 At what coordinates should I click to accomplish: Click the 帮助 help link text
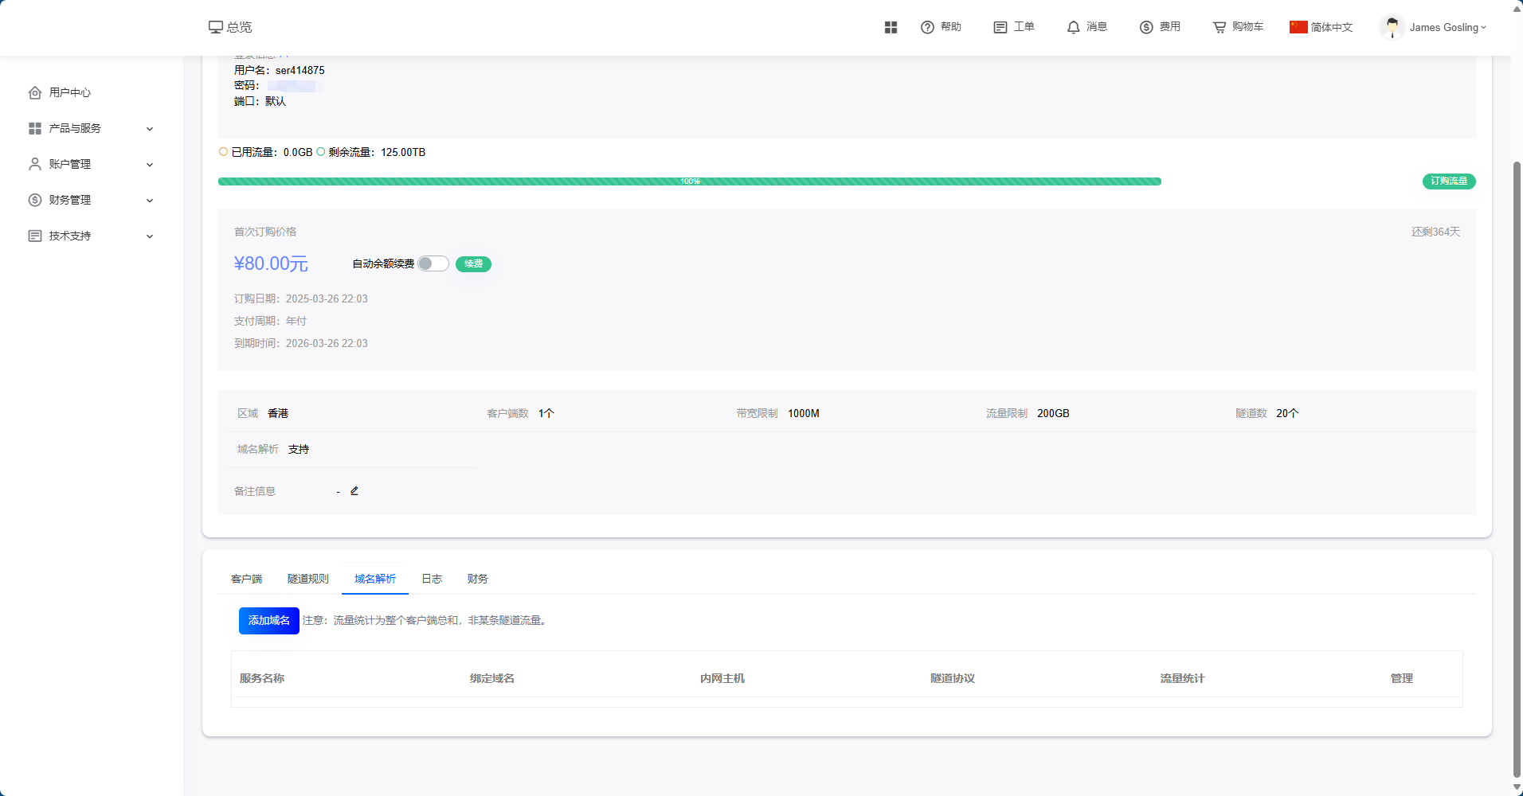pos(951,27)
